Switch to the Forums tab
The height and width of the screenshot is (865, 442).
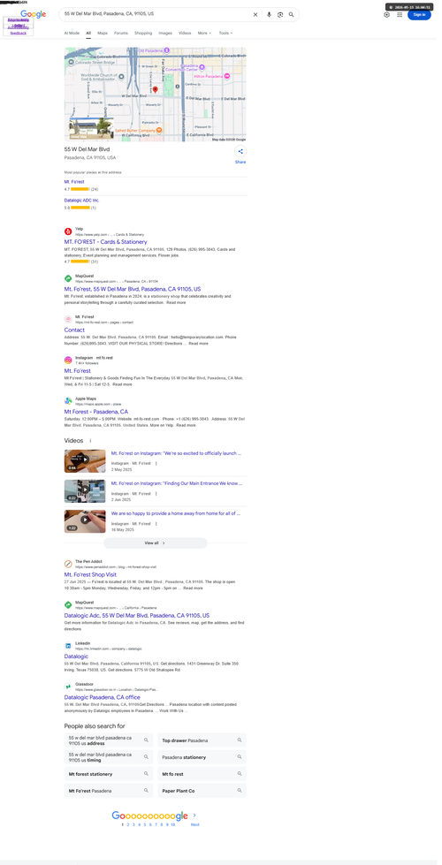click(x=121, y=33)
